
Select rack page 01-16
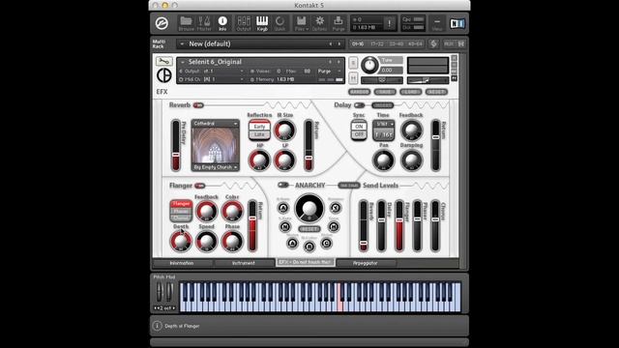(358, 43)
